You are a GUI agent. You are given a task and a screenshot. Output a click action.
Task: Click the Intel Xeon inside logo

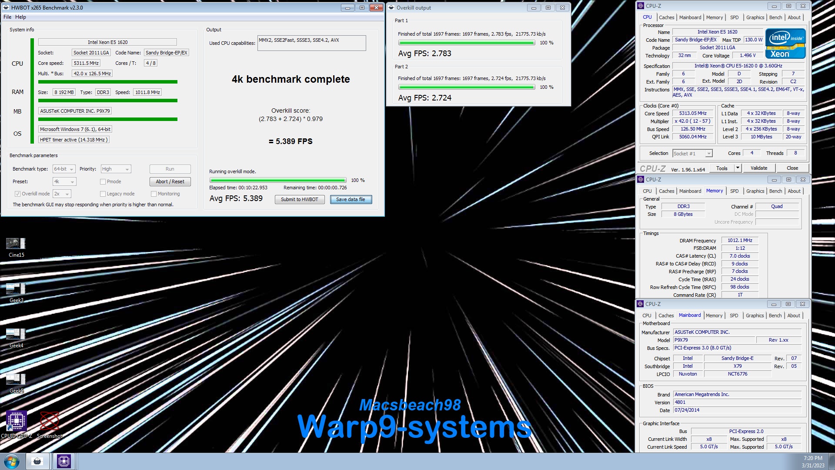click(x=785, y=44)
